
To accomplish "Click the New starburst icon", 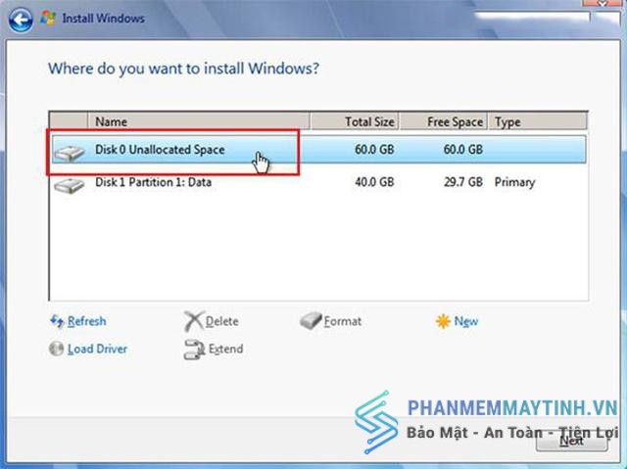I will (x=443, y=321).
